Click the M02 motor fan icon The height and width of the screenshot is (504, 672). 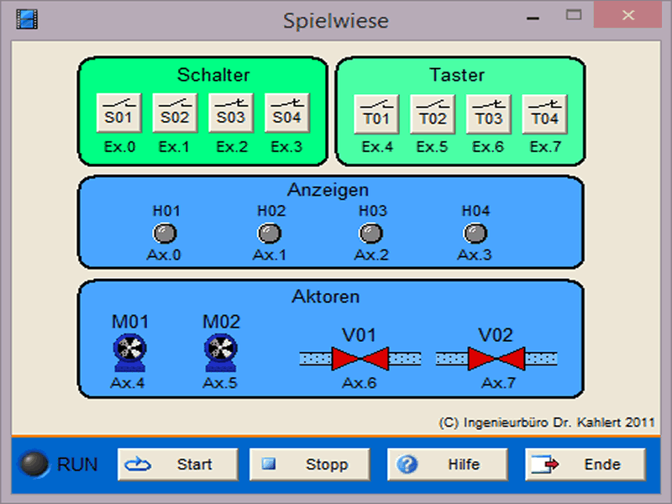click(222, 354)
